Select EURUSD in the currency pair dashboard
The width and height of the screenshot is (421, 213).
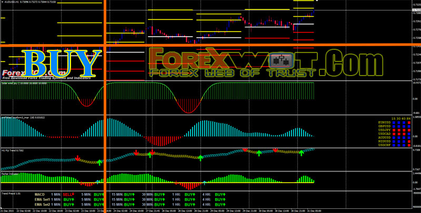(385, 122)
